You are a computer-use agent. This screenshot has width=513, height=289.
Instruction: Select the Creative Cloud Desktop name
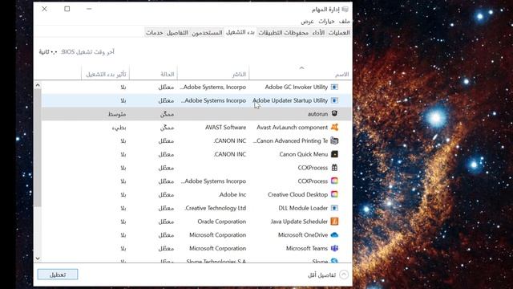pyautogui.click(x=297, y=194)
